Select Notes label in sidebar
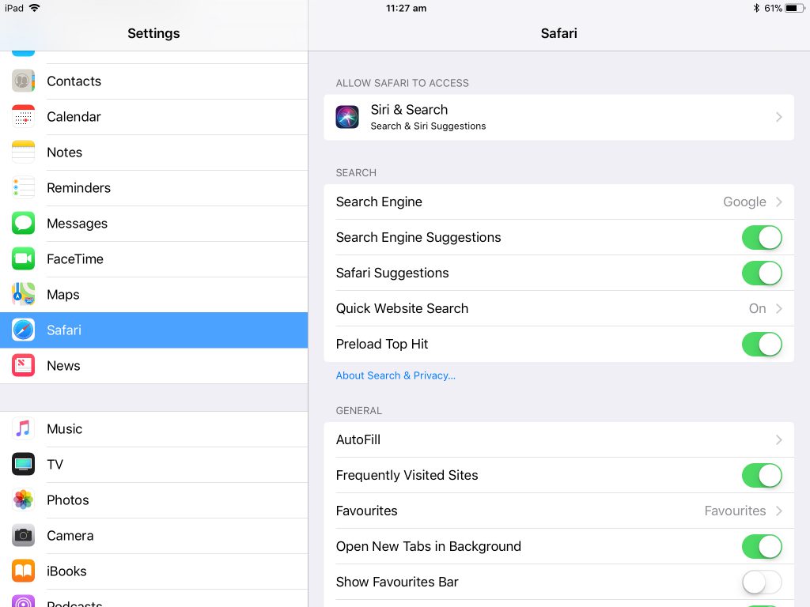The width and height of the screenshot is (810, 607). coord(65,153)
